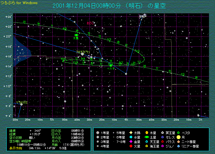215x154 pixels.
Task: Select the yellow 海王星 Neptune icon
Action: [147, 146]
